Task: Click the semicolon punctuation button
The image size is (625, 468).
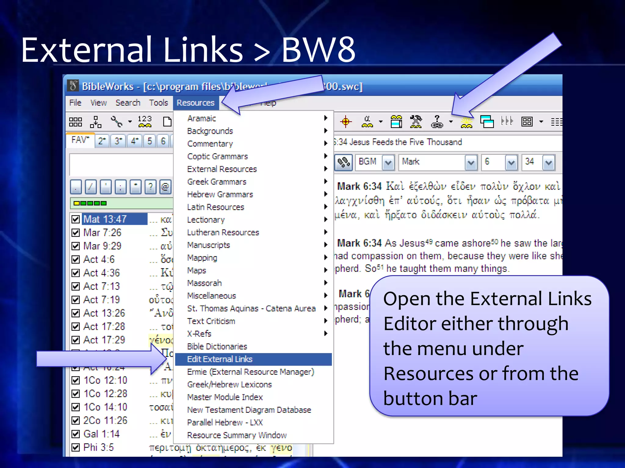Action: point(121,187)
